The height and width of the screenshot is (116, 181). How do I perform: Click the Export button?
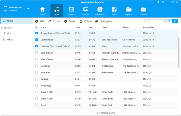tap(54, 21)
